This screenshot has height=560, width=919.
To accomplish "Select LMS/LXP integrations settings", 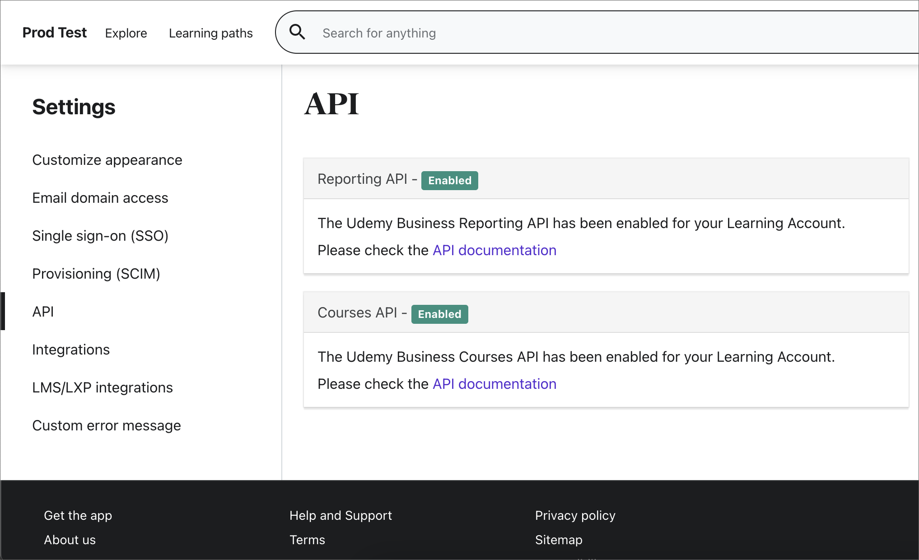I will click(103, 387).
